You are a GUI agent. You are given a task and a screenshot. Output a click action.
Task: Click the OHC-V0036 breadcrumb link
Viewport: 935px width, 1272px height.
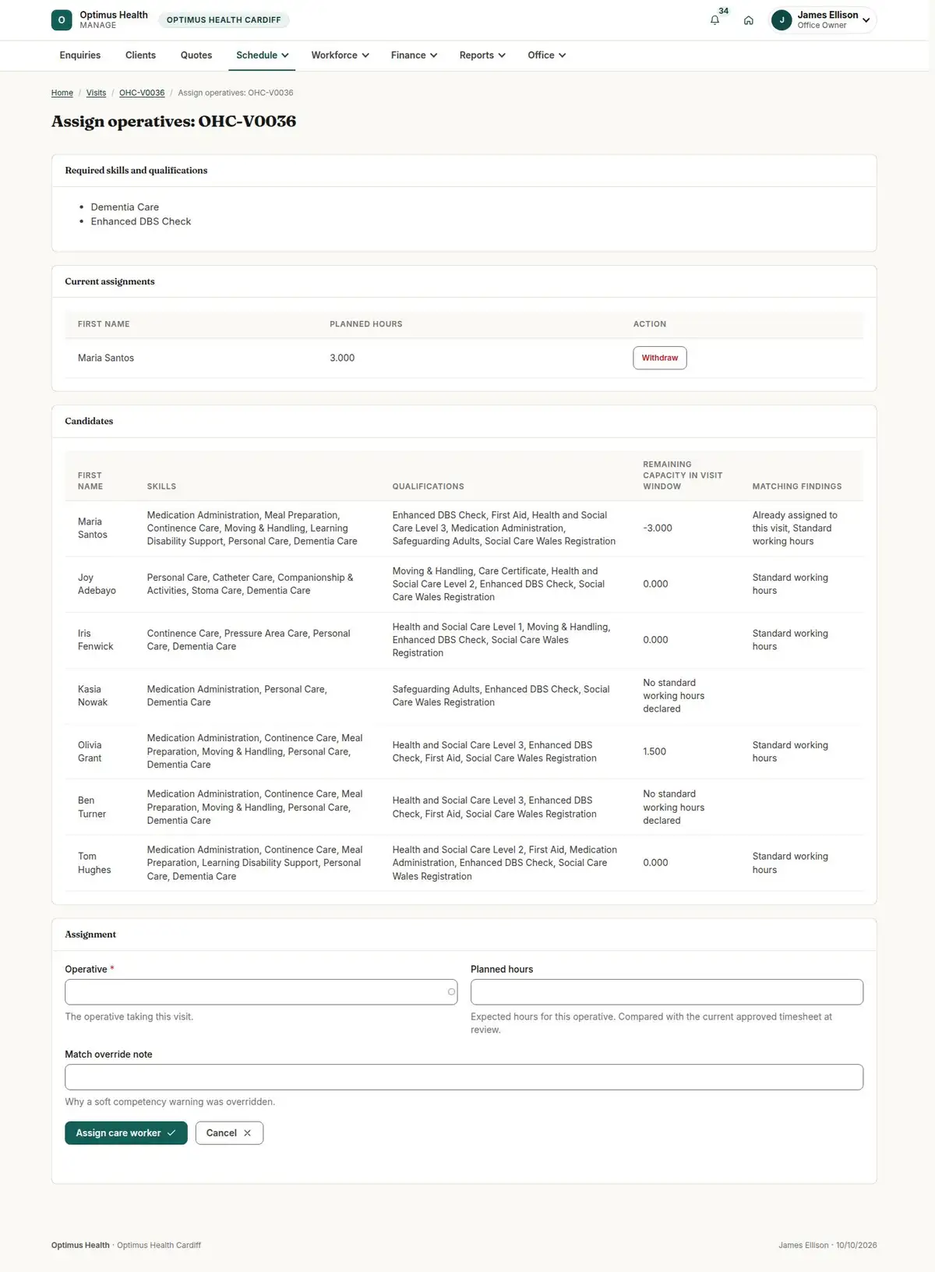click(x=142, y=93)
